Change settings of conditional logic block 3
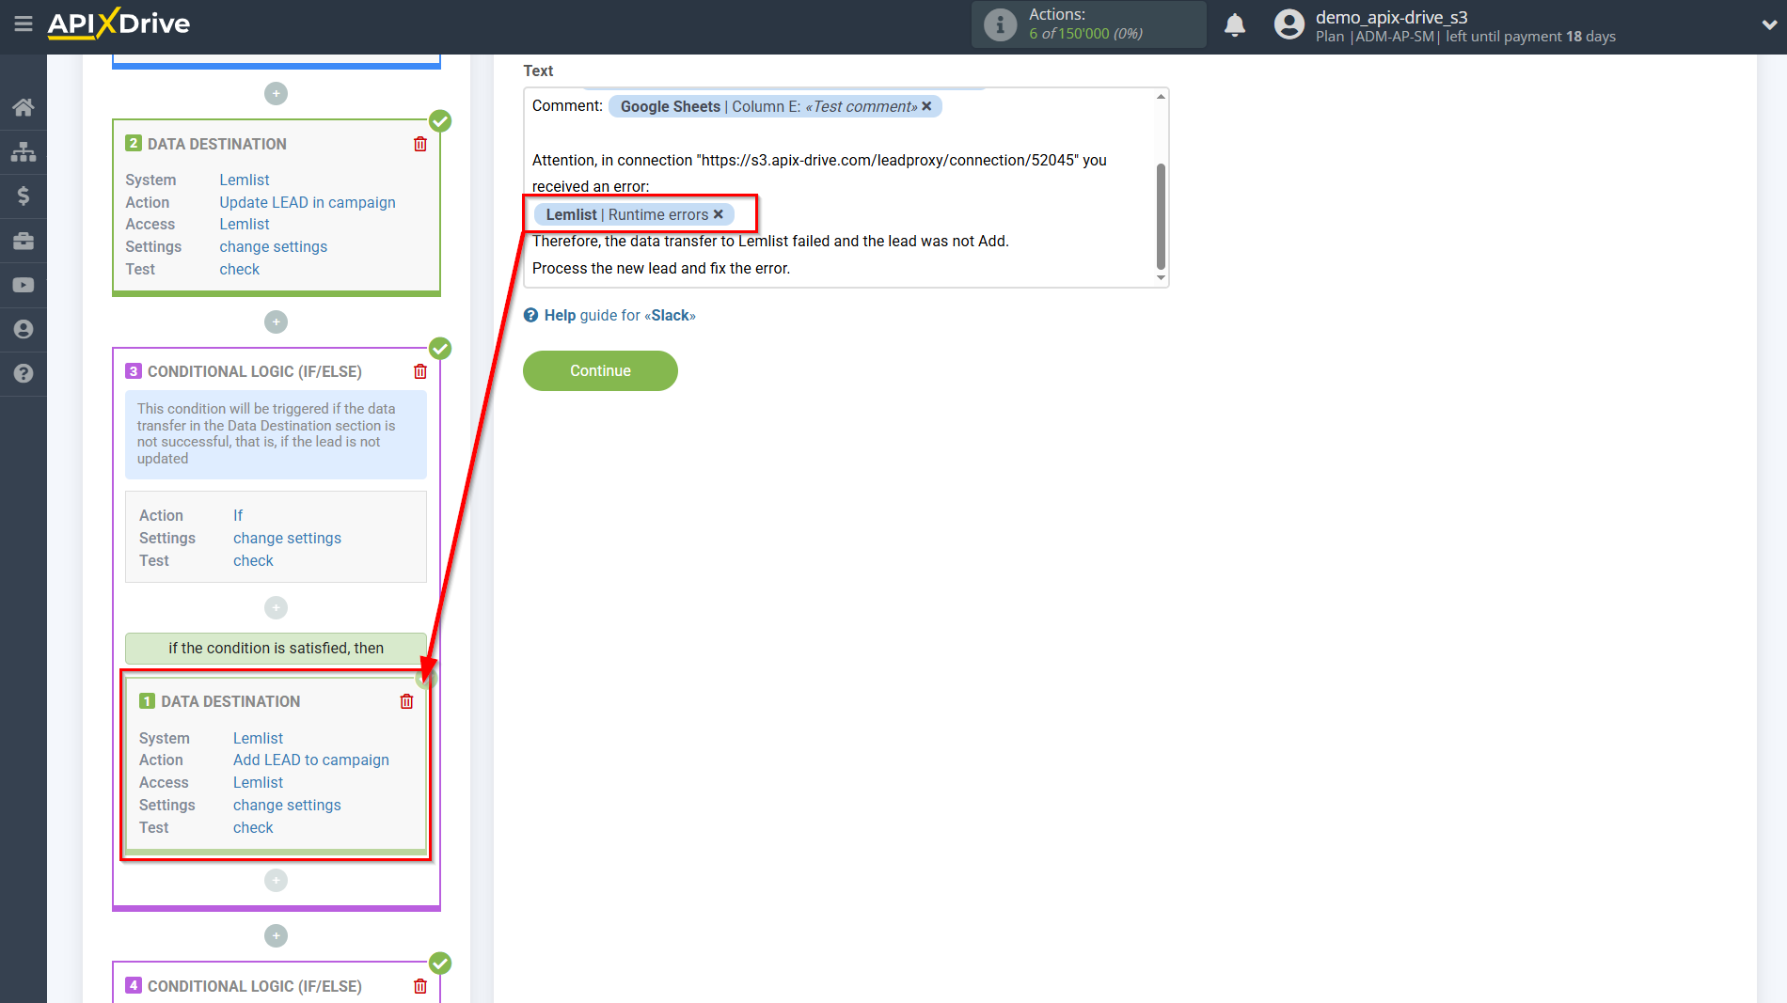The image size is (1787, 1003). tap(288, 538)
